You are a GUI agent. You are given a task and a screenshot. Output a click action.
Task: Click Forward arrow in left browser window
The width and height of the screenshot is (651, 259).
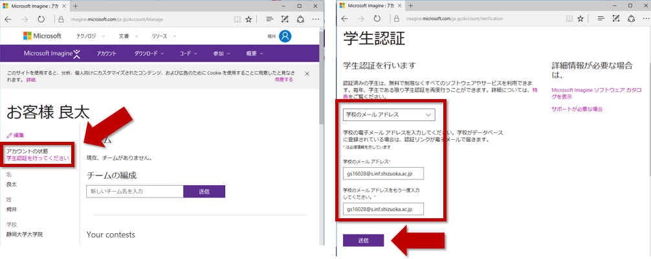25,19
